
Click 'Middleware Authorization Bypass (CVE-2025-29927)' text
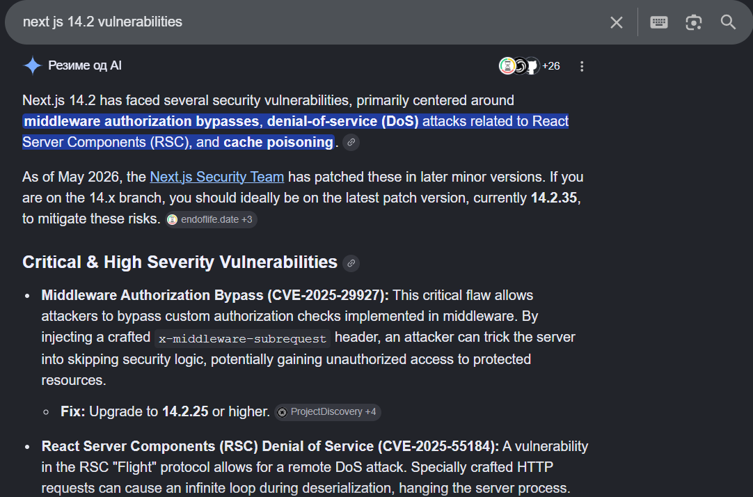[x=214, y=295]
